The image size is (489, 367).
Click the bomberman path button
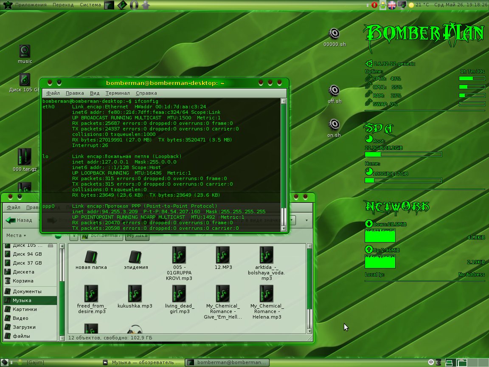(102, 236)
